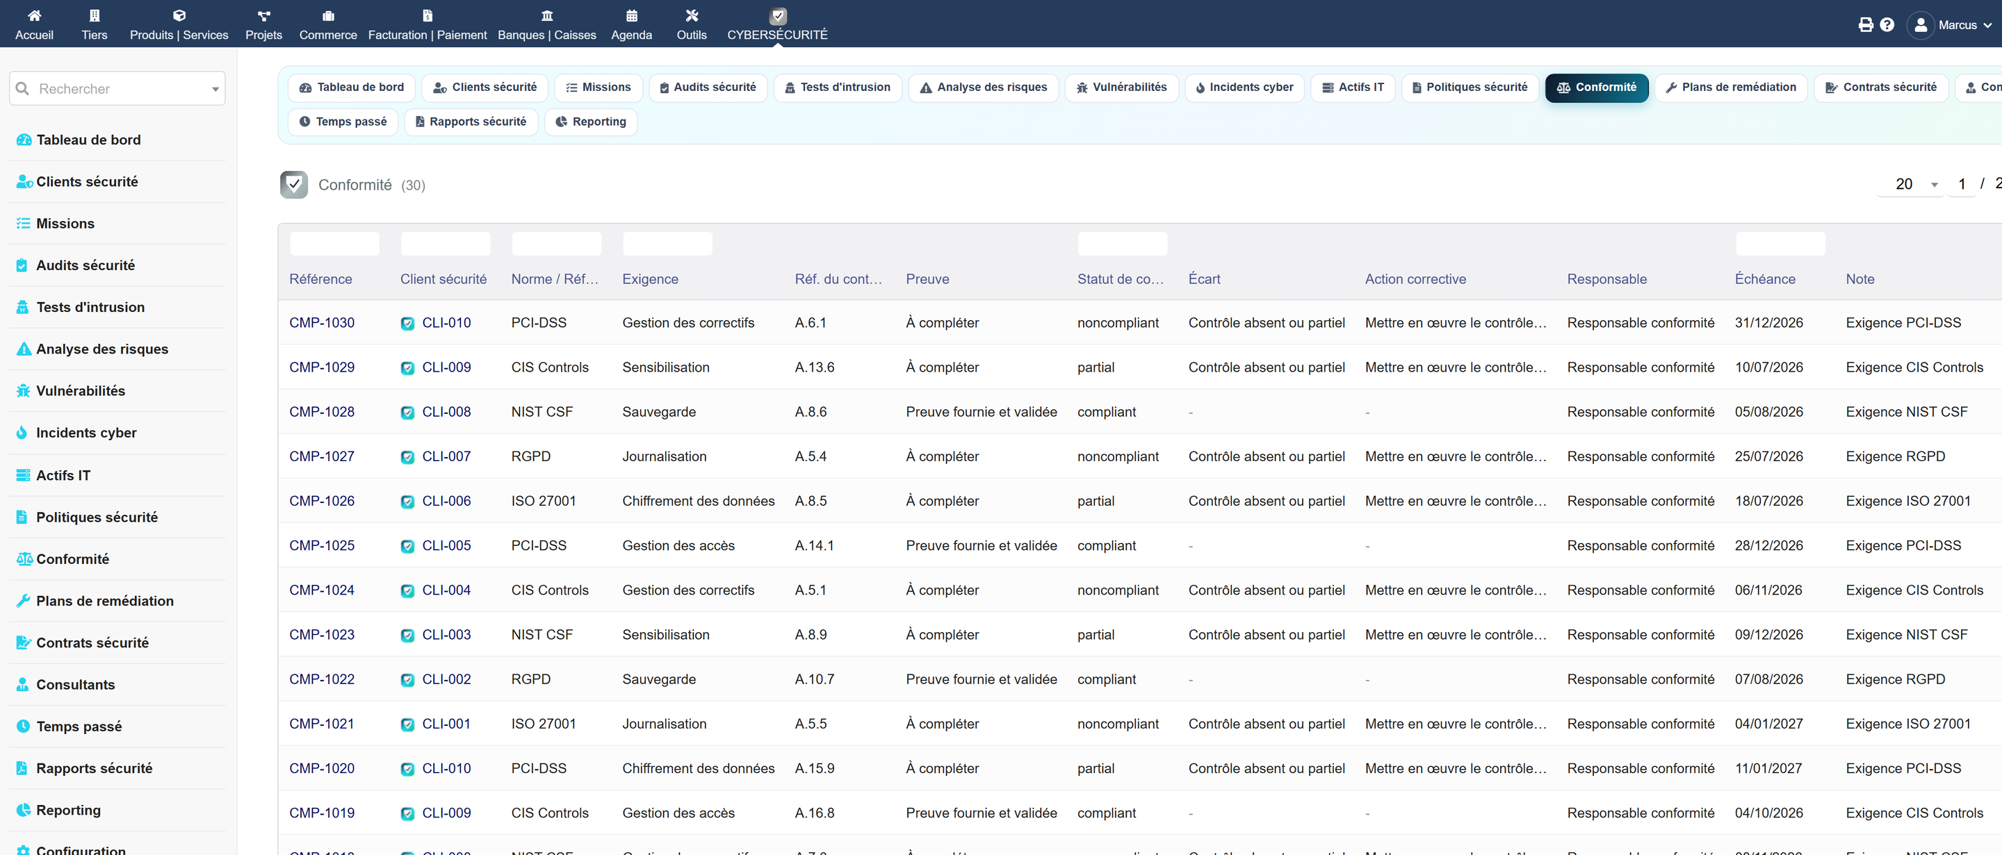Open the Temps passé tab
The width and height of the screenshot is (2002, 855).
[x=343, y=121]
